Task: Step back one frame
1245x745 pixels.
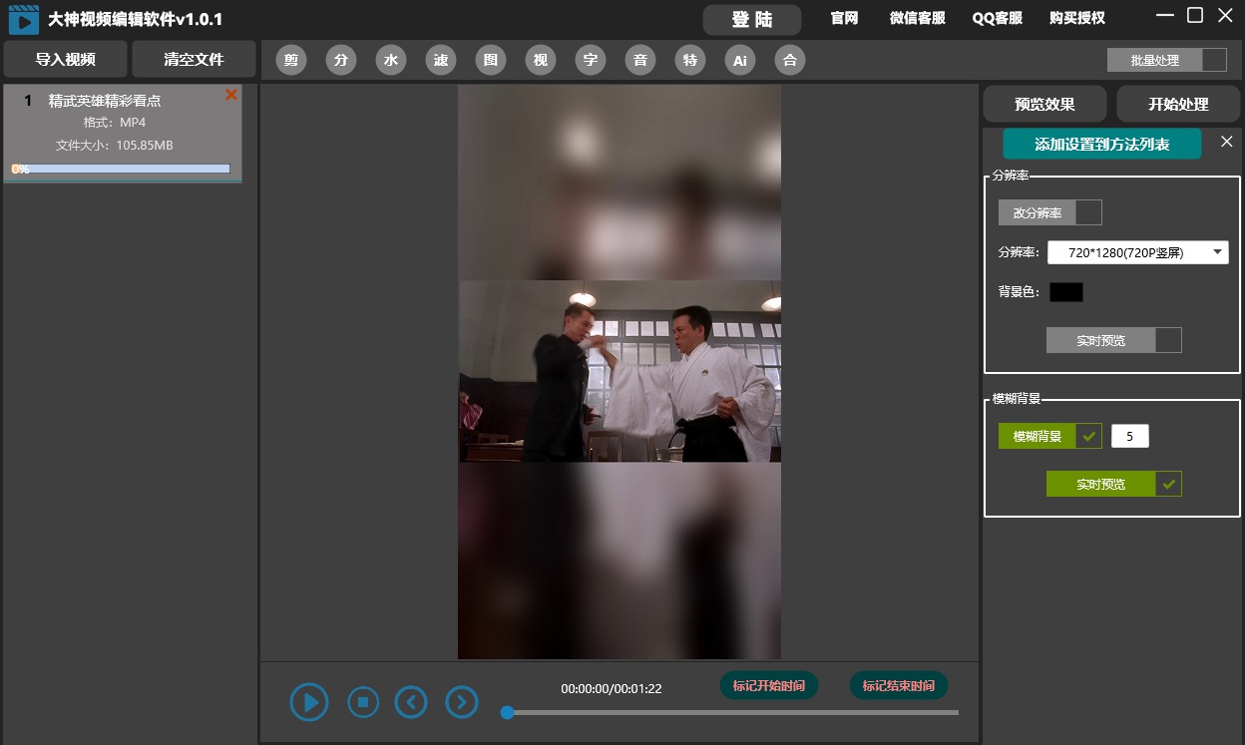Action: [411, 702]
